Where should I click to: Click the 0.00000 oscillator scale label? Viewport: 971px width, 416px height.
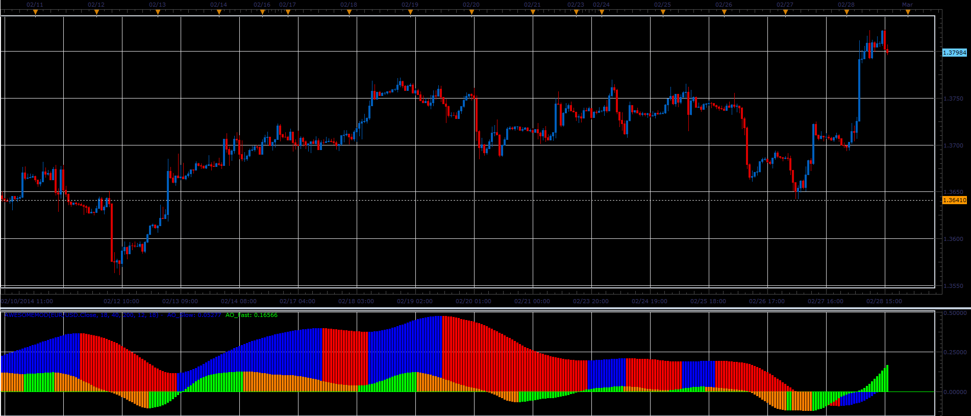(955, 392)
